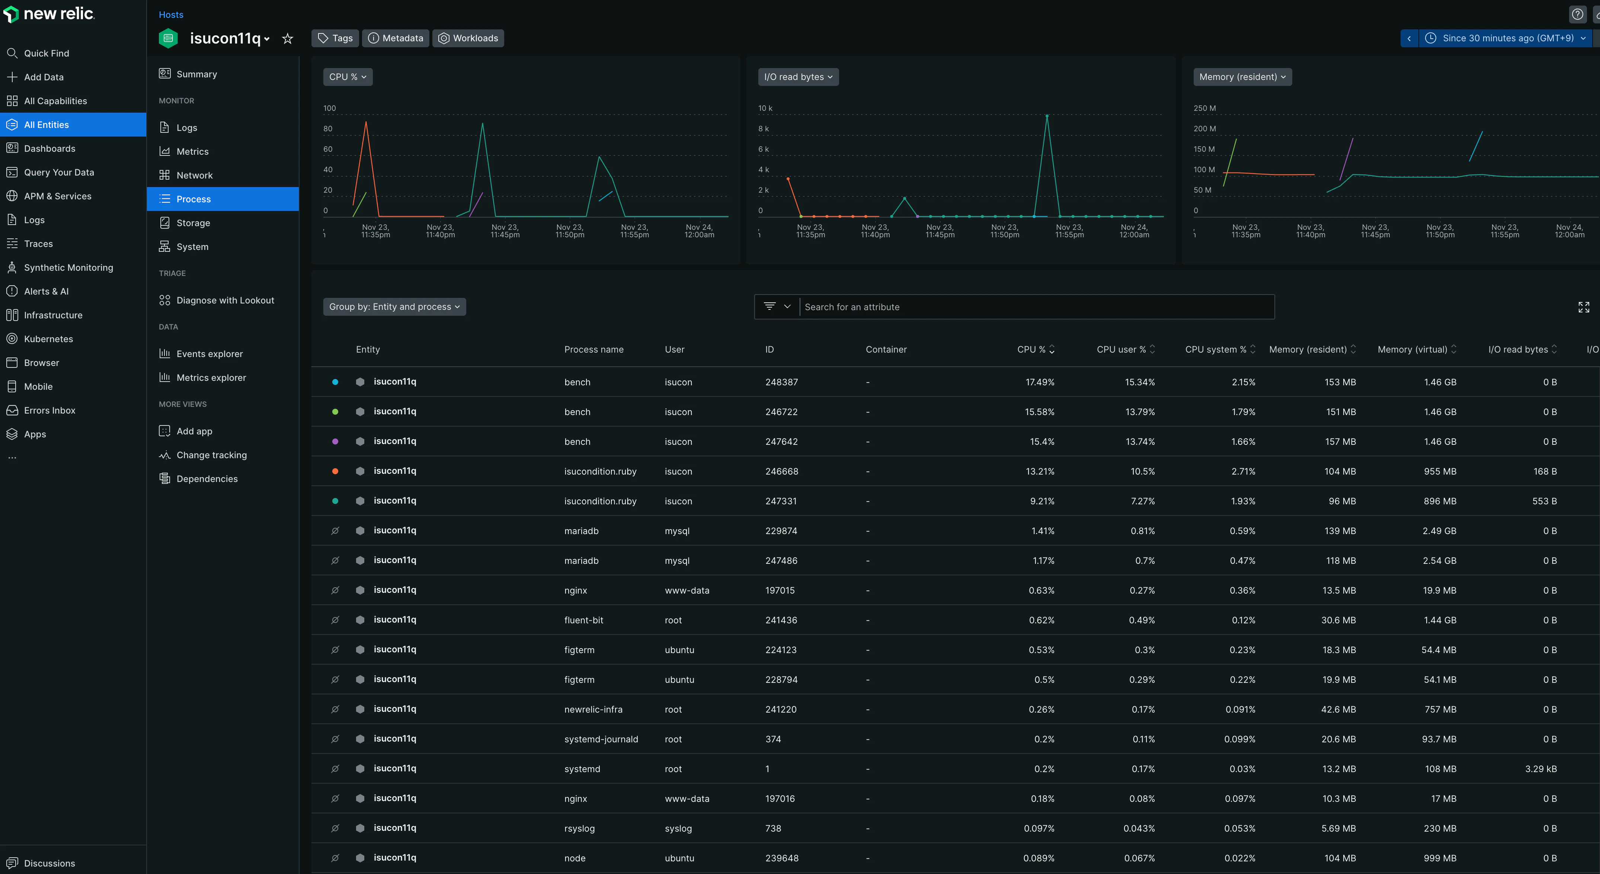The height and width of the screenshot is (874, 1600).
Task: Show newrelic-infra 241220 on charts
Action: pyautogui.click(x=335, y=709)
